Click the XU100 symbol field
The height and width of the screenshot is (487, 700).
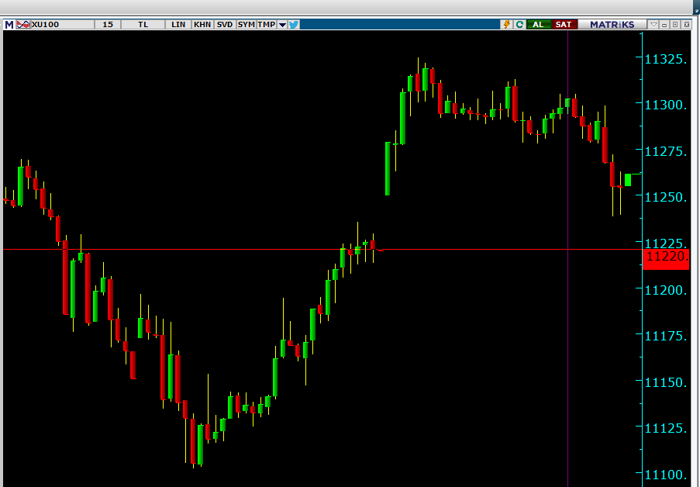click(62, 25)
